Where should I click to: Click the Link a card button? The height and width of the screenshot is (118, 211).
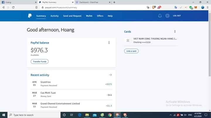pyautogui.click(x=131, y=51)
